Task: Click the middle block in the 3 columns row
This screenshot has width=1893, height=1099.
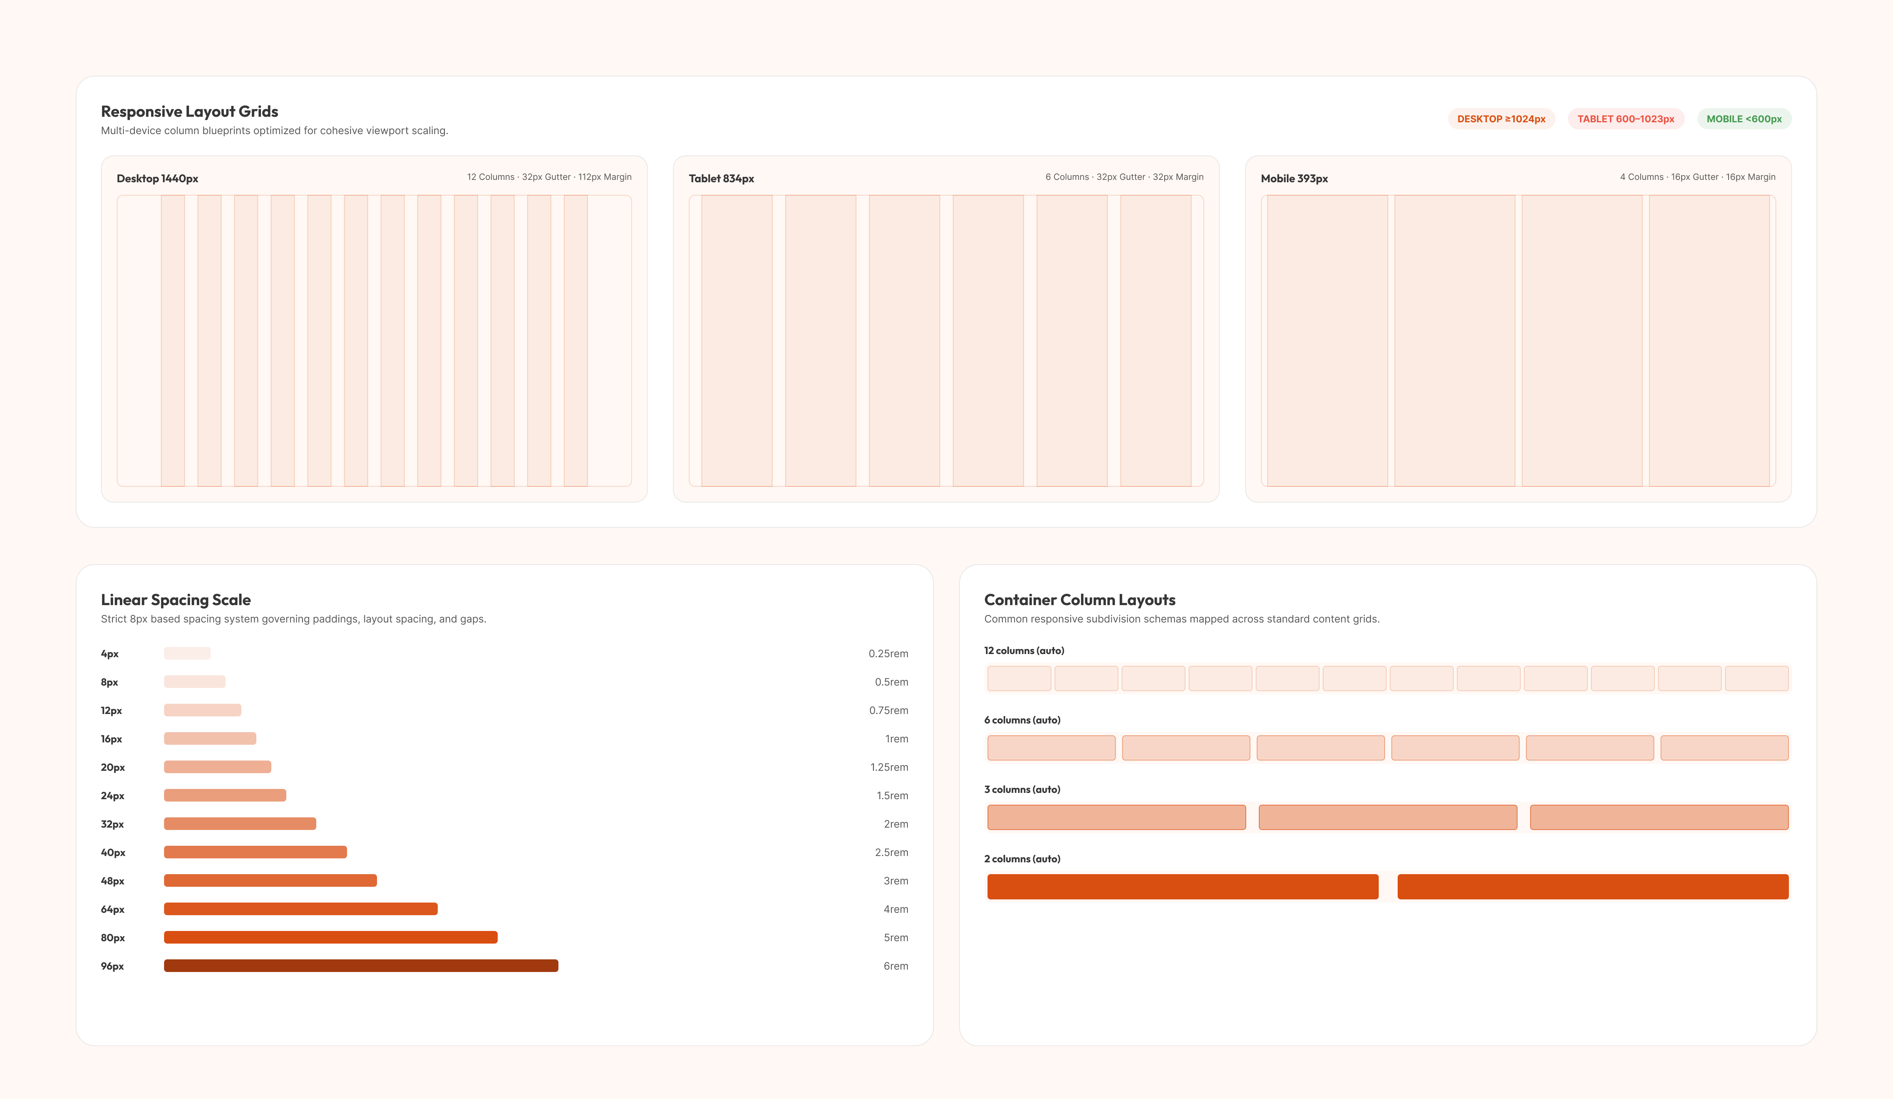Action: tap(1387, 817)
